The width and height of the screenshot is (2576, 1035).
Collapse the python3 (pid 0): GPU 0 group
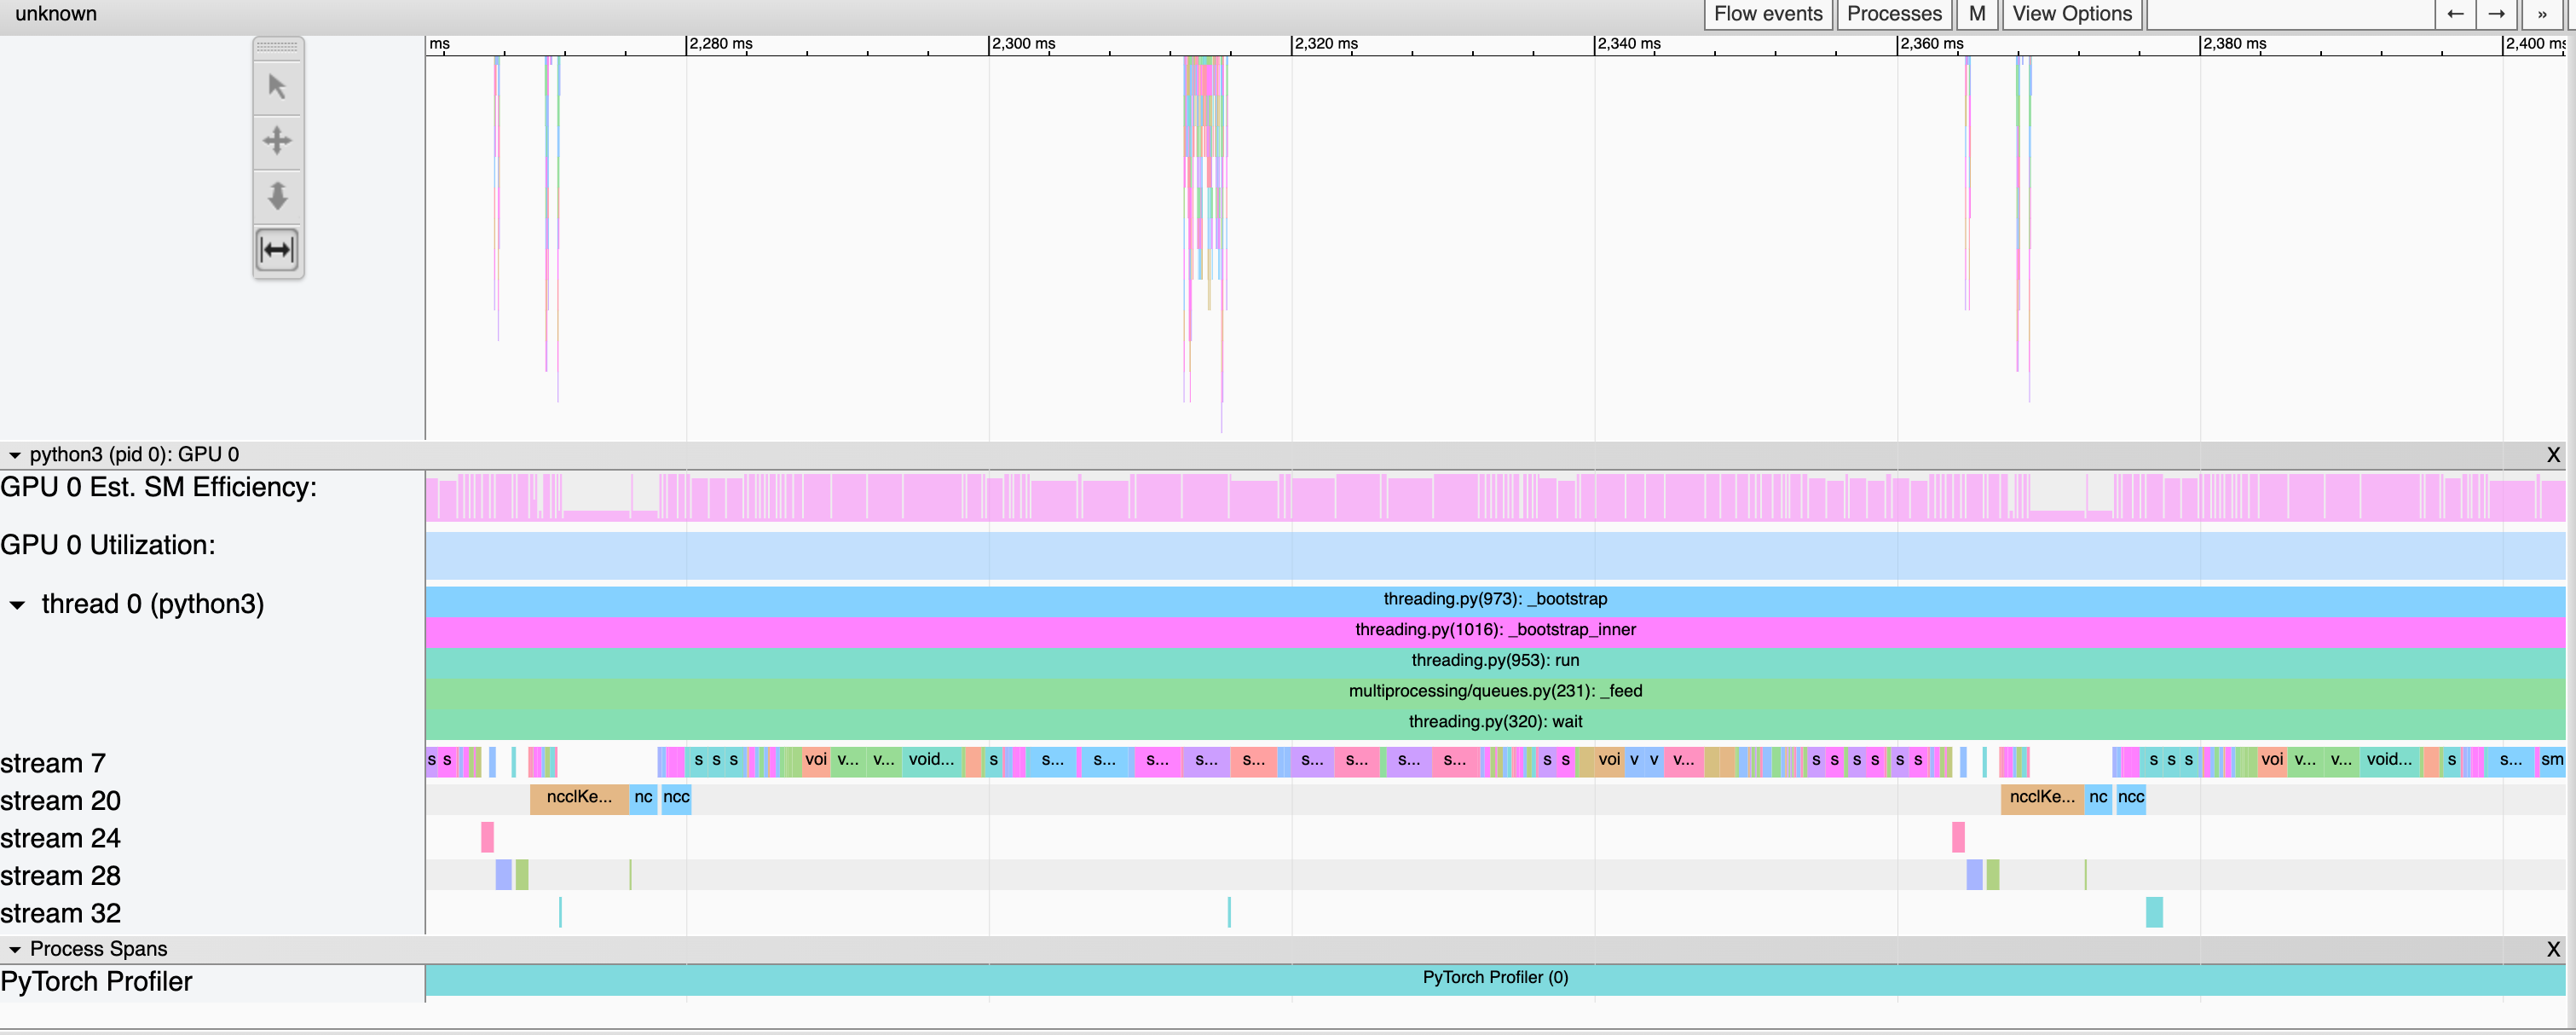15,454
